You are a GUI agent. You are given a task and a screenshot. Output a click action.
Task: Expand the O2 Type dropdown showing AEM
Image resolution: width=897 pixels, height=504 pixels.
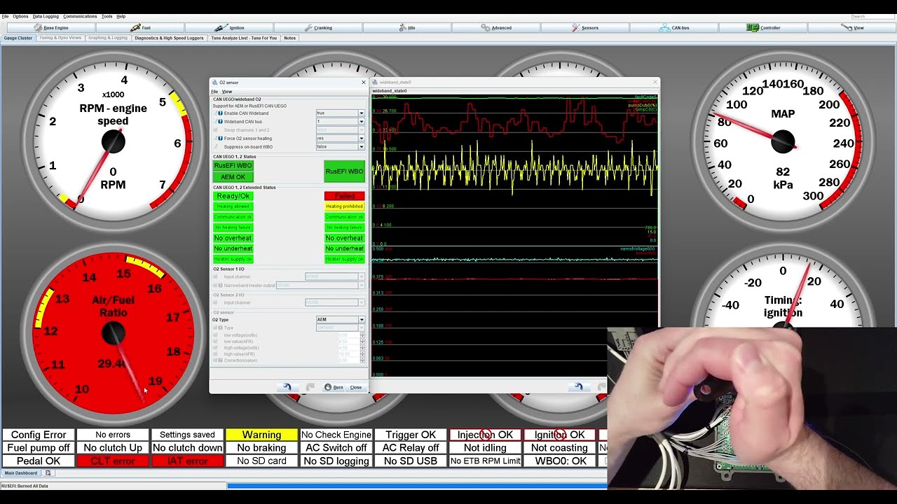362,320
